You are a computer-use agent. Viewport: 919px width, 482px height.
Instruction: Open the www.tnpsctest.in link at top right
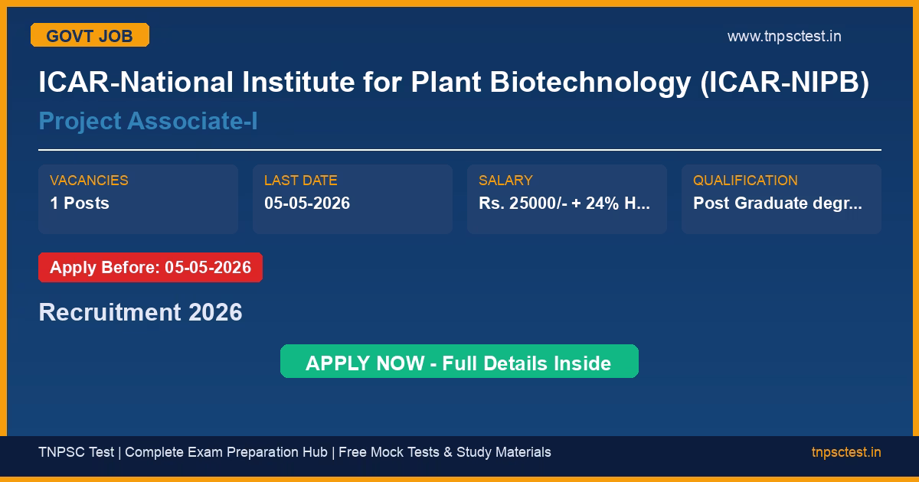coord(783,36)
